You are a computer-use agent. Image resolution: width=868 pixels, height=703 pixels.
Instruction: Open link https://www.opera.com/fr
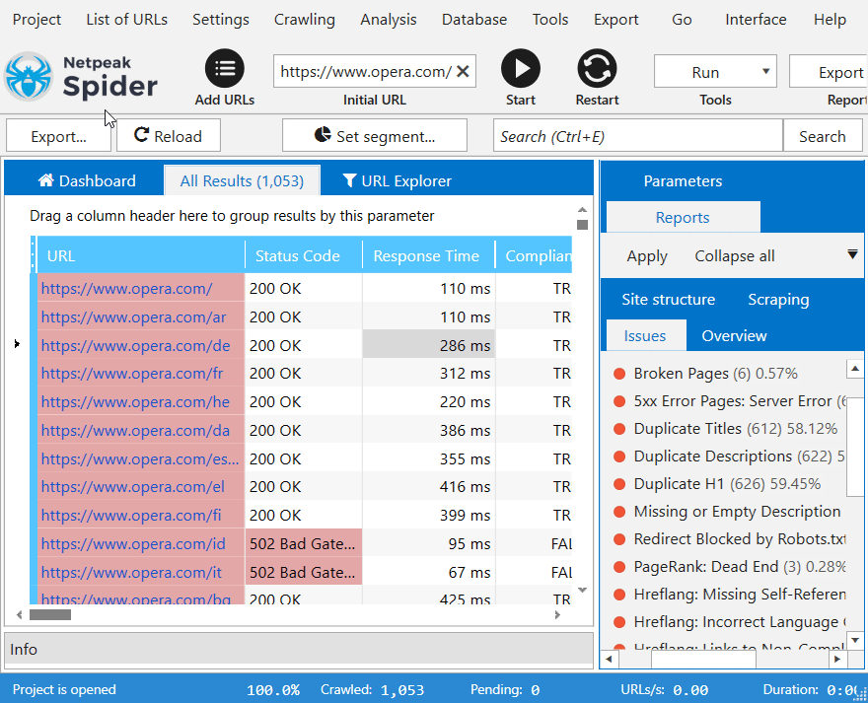pyautogui.click(x=132, y=373)
